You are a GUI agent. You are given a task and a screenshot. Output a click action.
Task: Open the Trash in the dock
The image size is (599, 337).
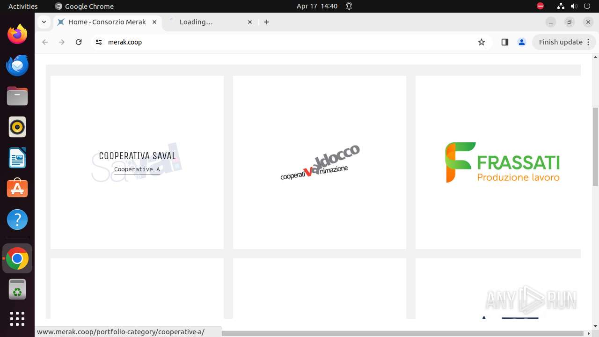click(17, 289)
